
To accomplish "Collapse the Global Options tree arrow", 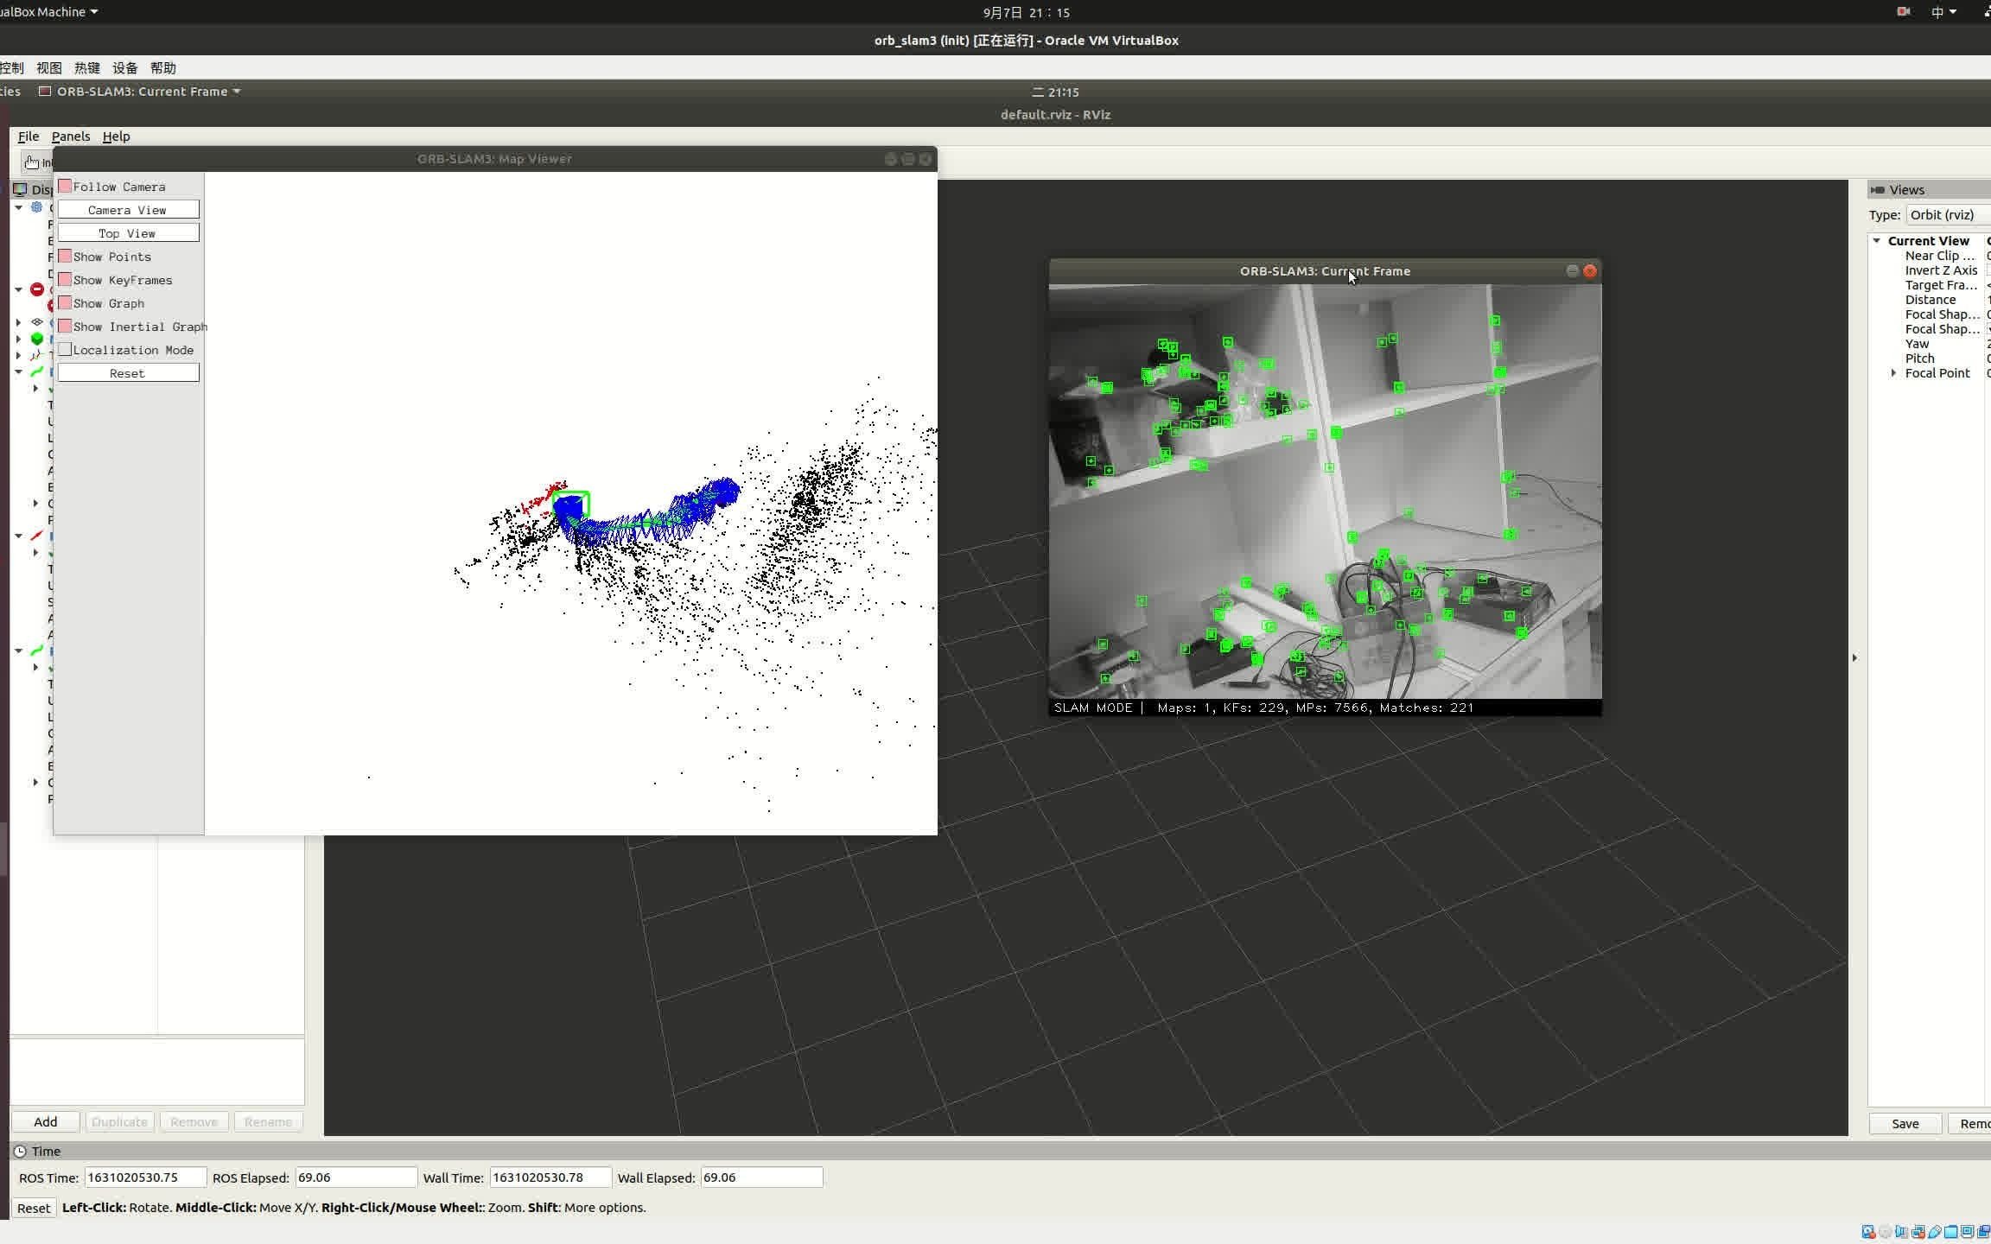I will [x=18, y=207].
